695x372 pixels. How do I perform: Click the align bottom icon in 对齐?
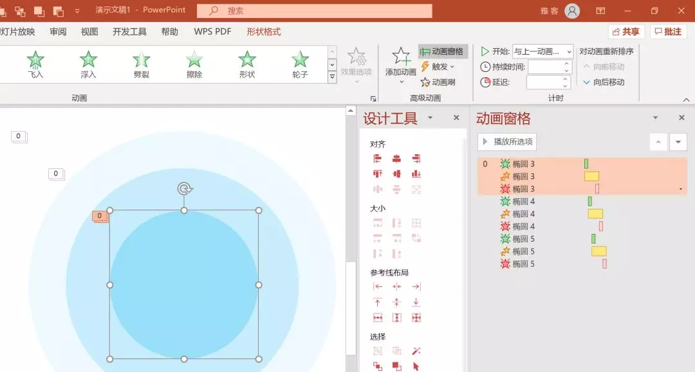pyautogui.click(x=416, y=174)
